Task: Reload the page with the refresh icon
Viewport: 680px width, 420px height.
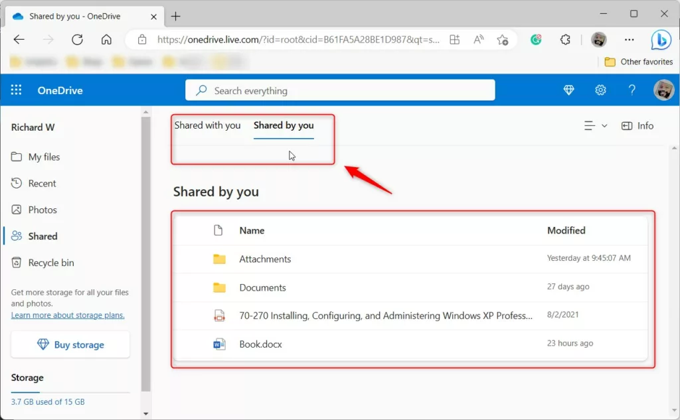Action: [x=77, y=39]
